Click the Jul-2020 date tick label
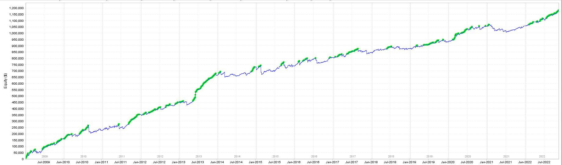Viewport: 562px width, 165px height. [467, 162]
